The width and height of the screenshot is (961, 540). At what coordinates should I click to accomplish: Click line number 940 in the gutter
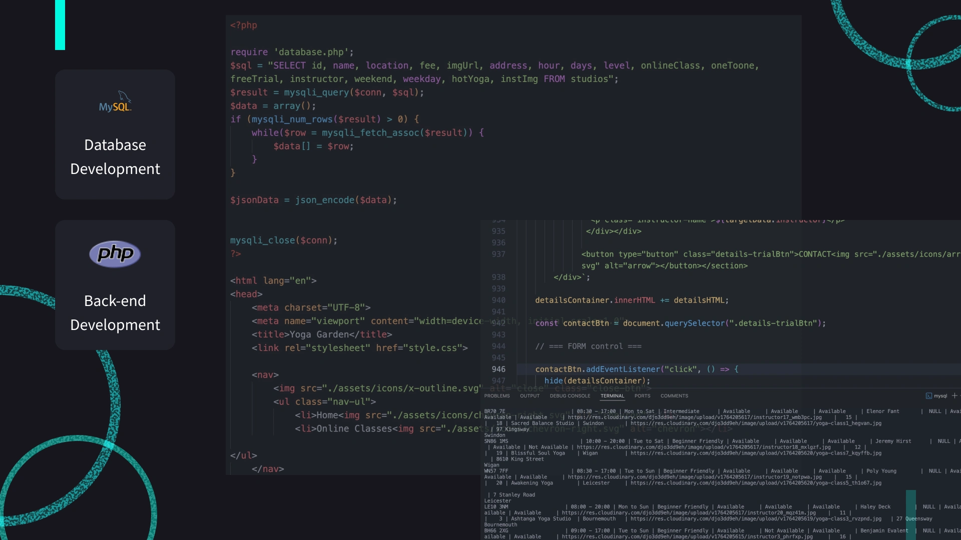coord(499,300)
